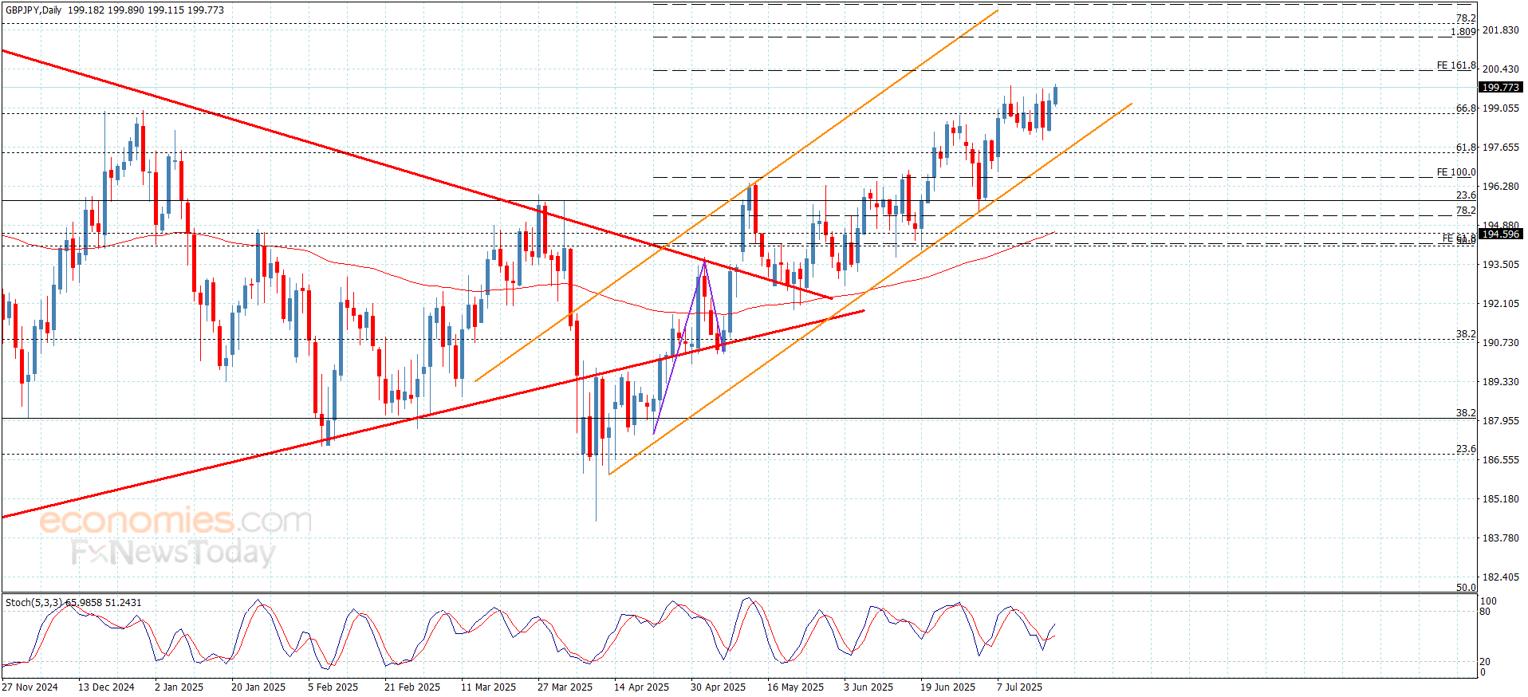Select the 61.8 label beside 197.655
Screen dimensions: 1528x697
click(1466, 148)
